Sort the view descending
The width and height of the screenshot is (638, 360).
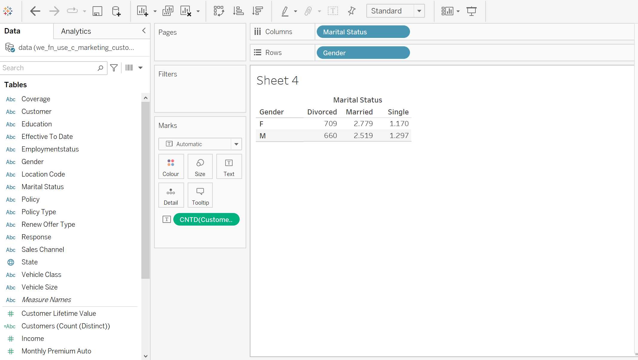[x=257, y=11]
